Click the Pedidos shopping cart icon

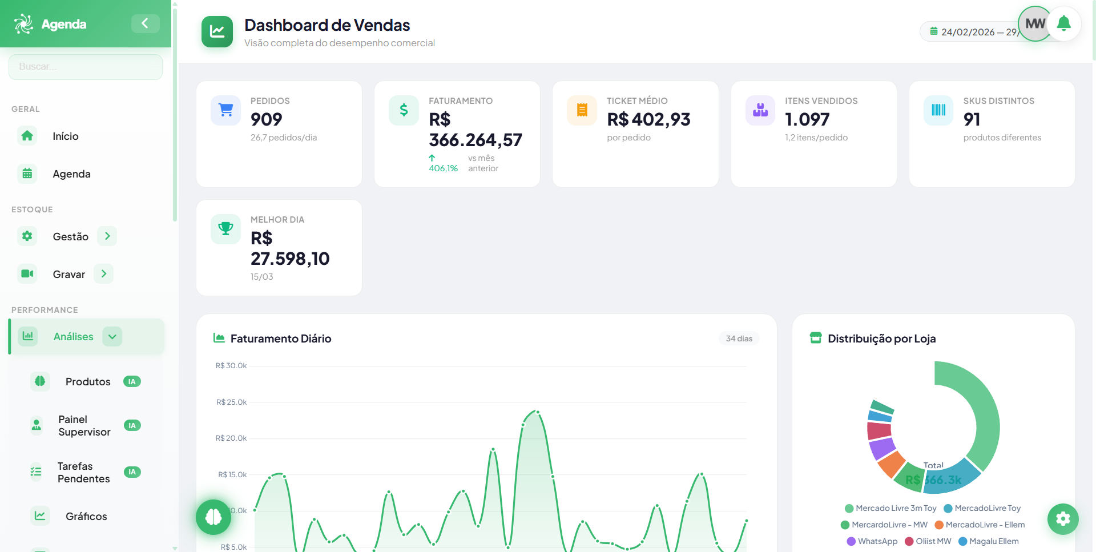225,110
